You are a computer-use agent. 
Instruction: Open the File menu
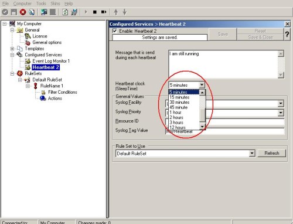(5, 4)
